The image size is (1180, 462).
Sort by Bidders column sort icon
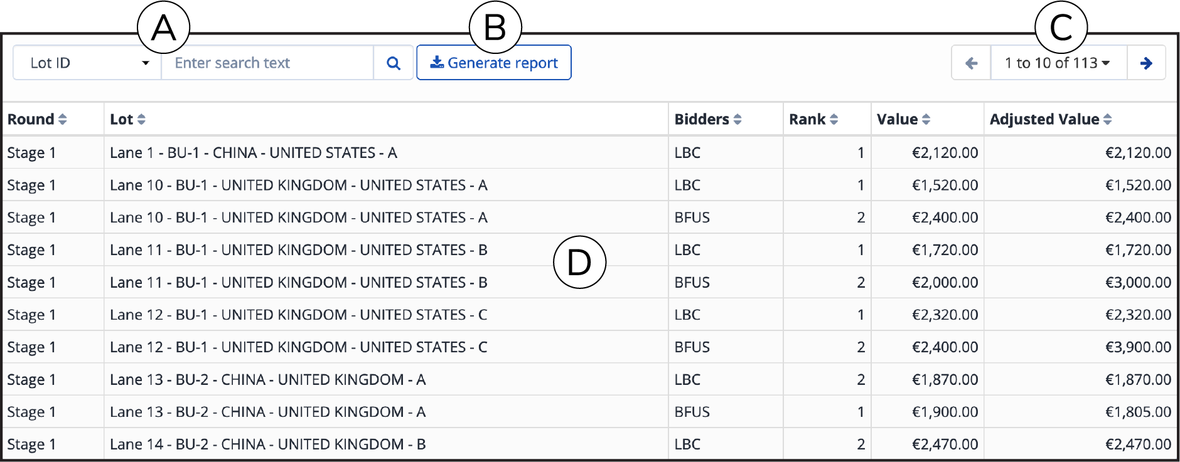point(737,119)
